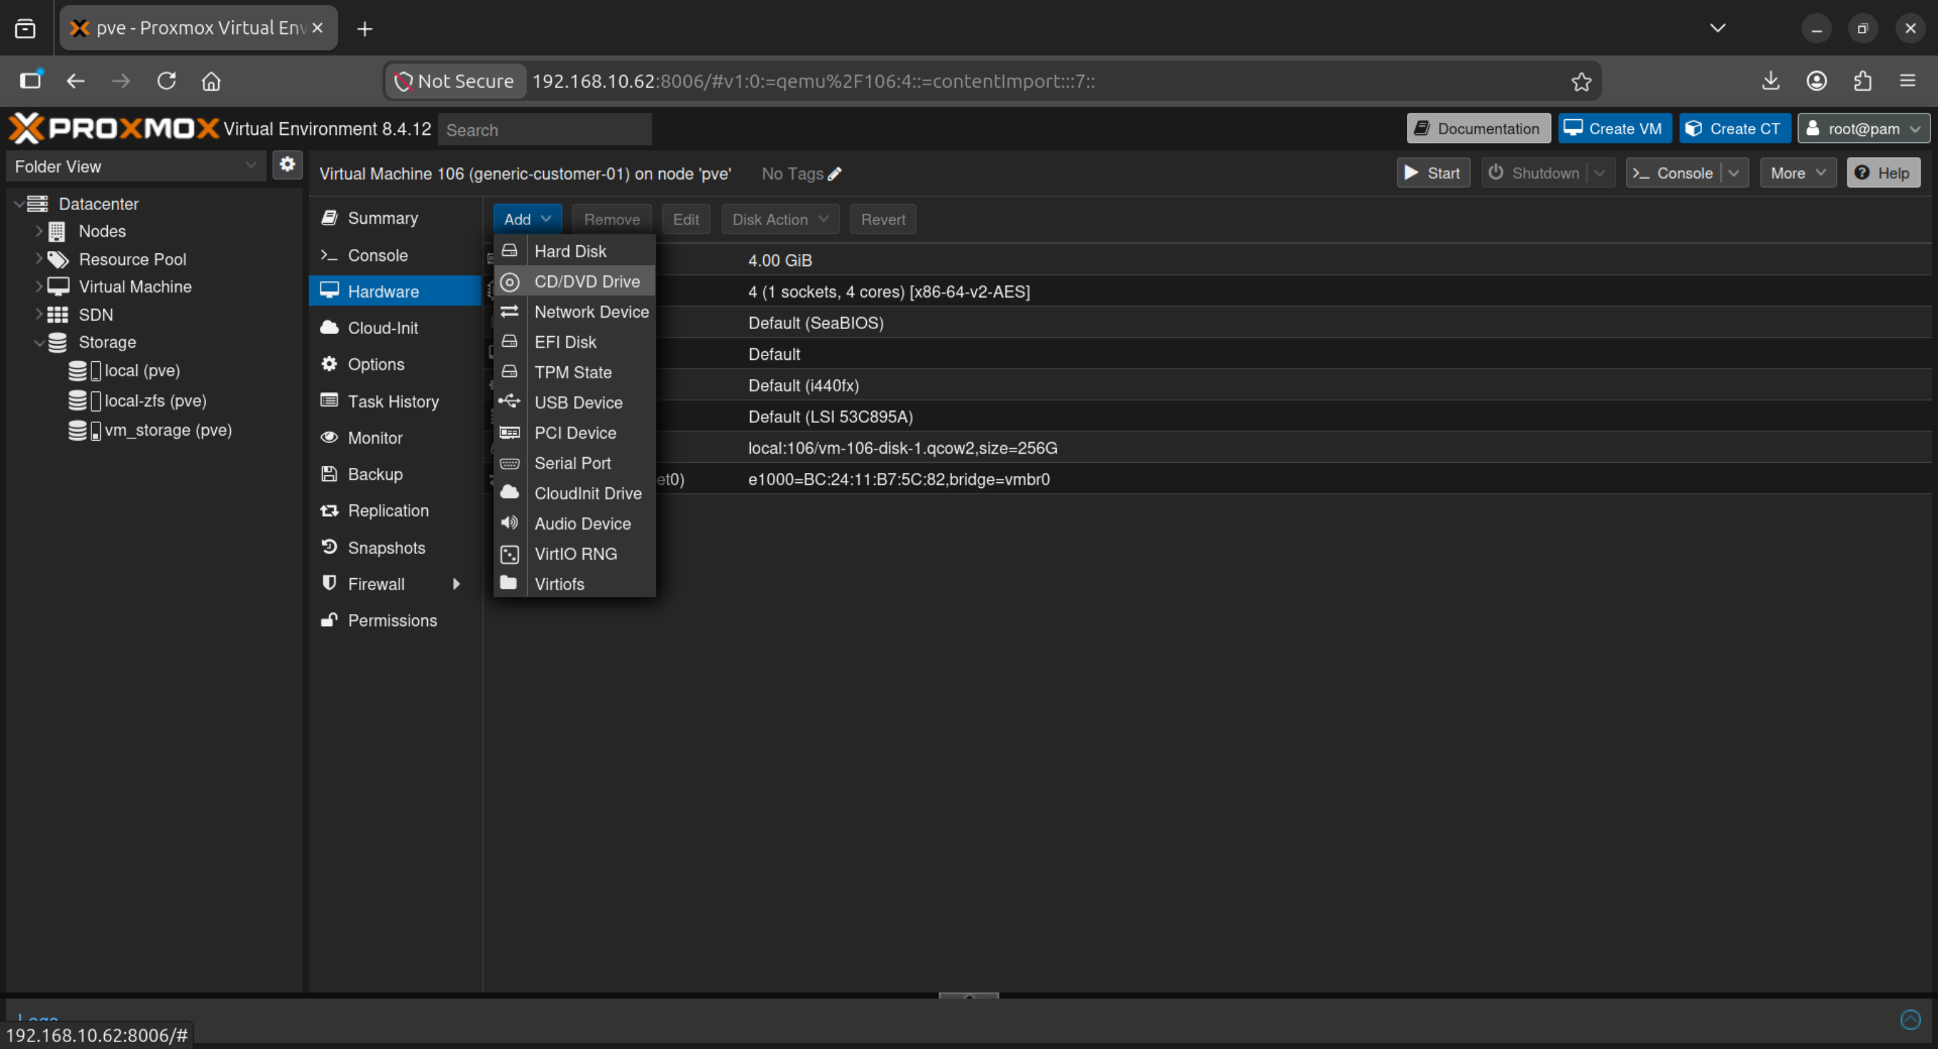
Task: Click the Shutdown button
Action: click(x=1534, y=173)
